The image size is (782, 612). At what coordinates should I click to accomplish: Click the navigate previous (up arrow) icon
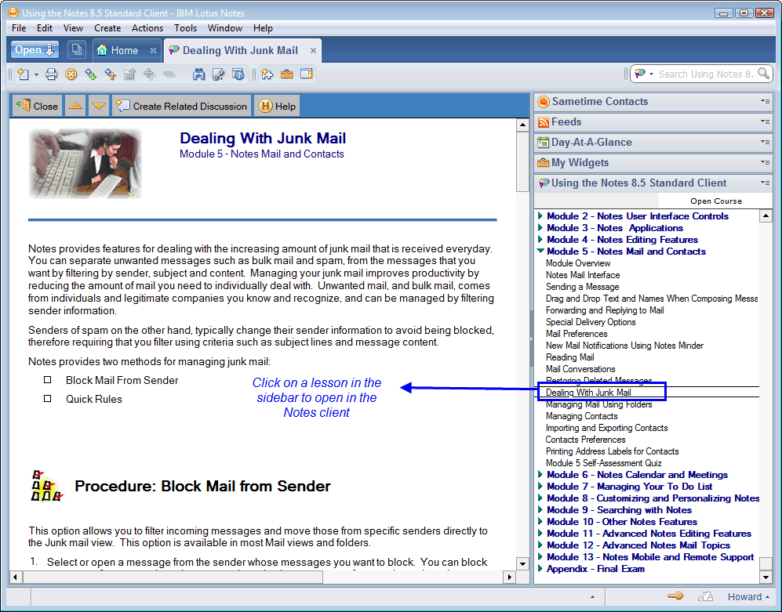(x=111, y=74)
